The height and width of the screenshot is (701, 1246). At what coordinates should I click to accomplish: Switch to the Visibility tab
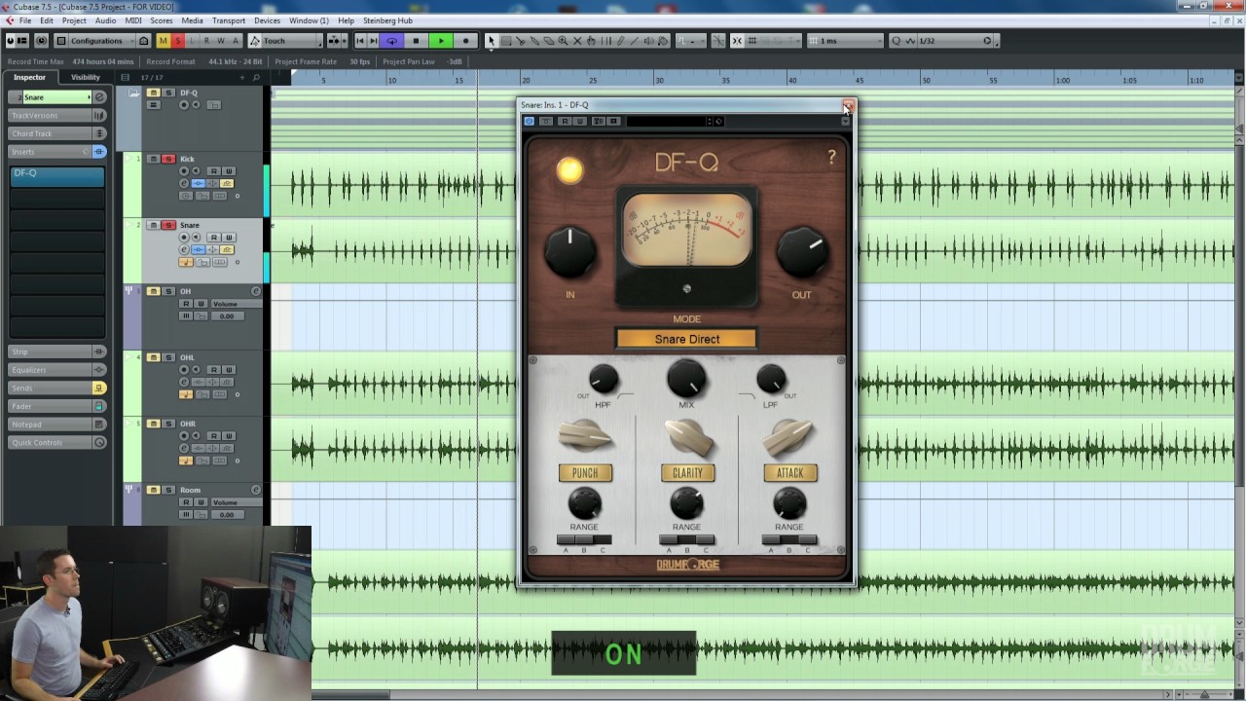click(86, 77)
